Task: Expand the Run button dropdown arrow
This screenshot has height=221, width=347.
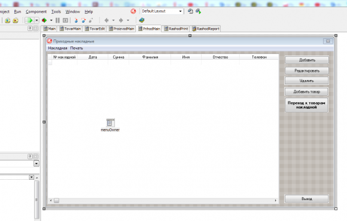Action: (36, 20)
